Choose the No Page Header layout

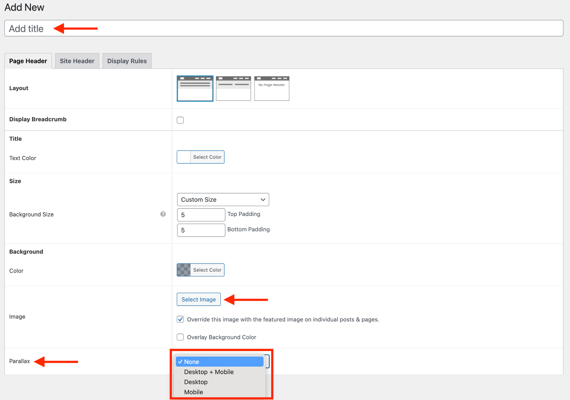(272, 89)
